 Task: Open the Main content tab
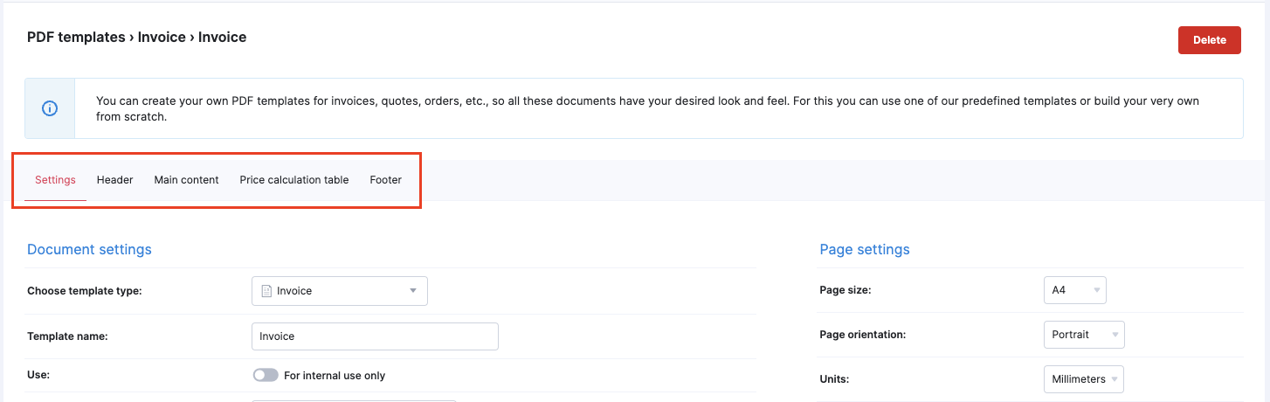[186, 180]
